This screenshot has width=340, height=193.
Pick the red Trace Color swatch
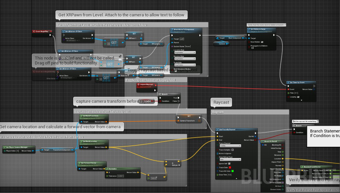230,167
